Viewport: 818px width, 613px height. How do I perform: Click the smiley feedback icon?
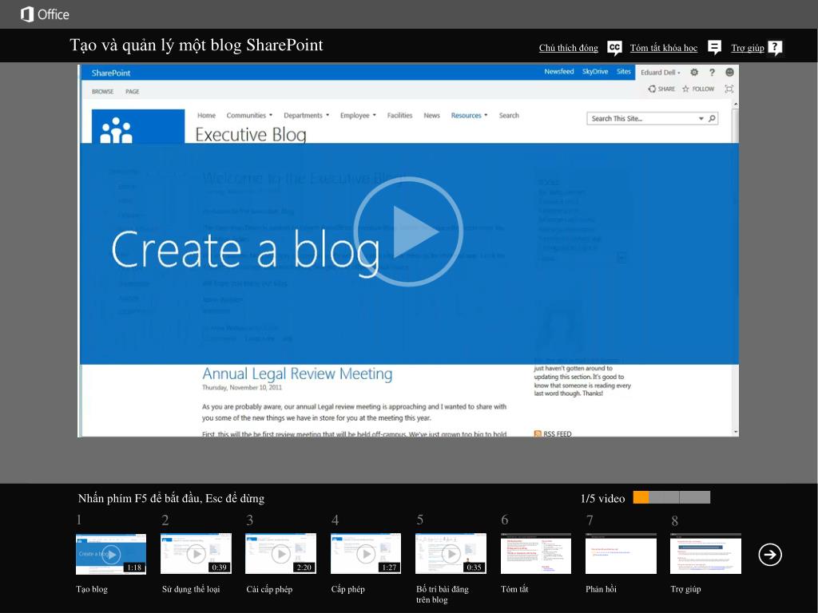coord(729,73)
